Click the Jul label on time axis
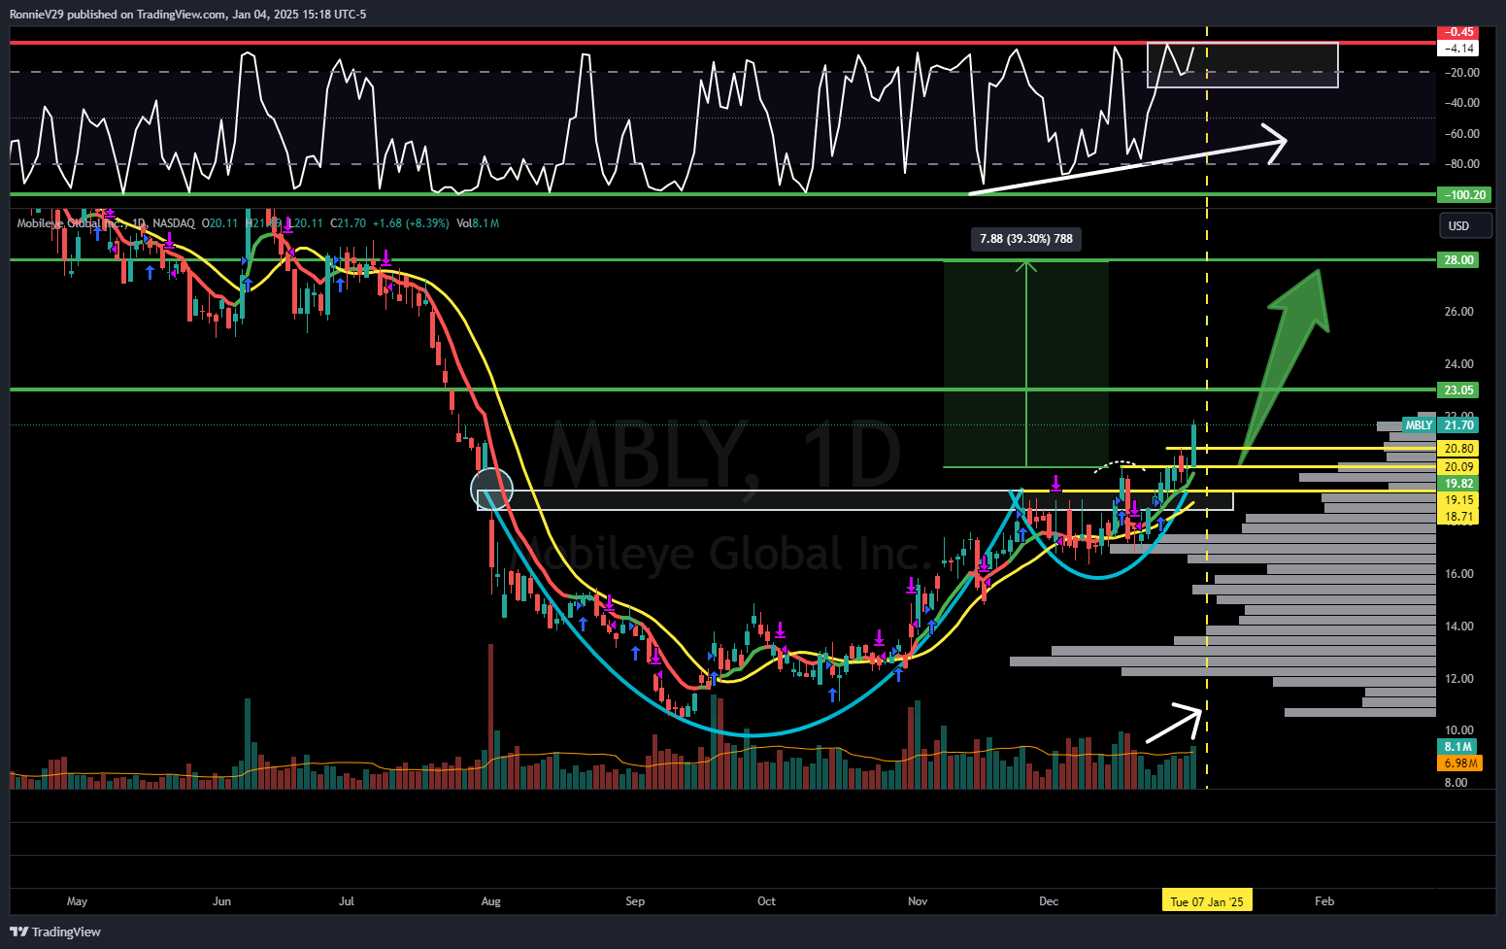Screen dimensions: 1506x949 click(x=347, y=901)
